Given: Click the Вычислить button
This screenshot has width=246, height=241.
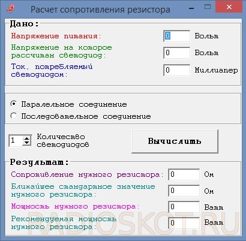Looking at the screenshot, I should pyautogui.click(x=175, y=141).
